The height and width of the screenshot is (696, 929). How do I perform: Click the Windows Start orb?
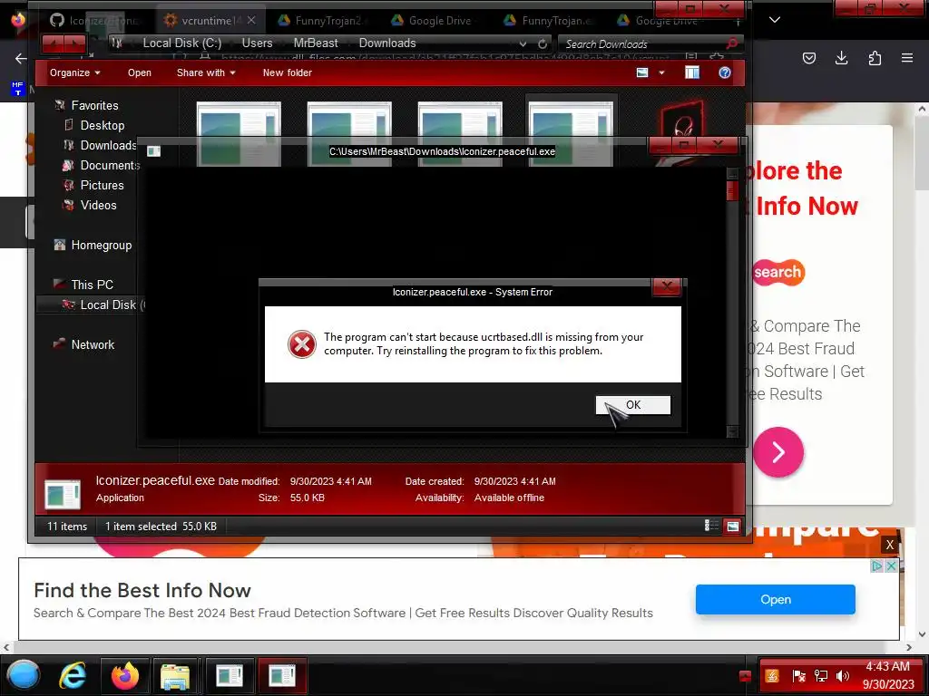[24, 675]
